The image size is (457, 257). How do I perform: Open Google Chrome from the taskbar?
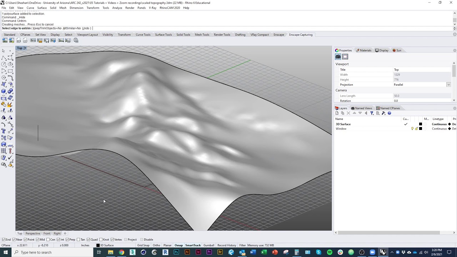pyautogui.click(x=121, y=252)
